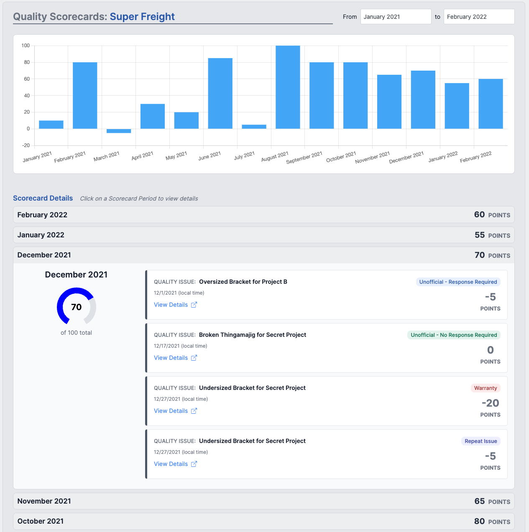View Details for Oversized Bracket for Project B
The width and height of the screenshot is (529, 532).
tap(171, 305)
